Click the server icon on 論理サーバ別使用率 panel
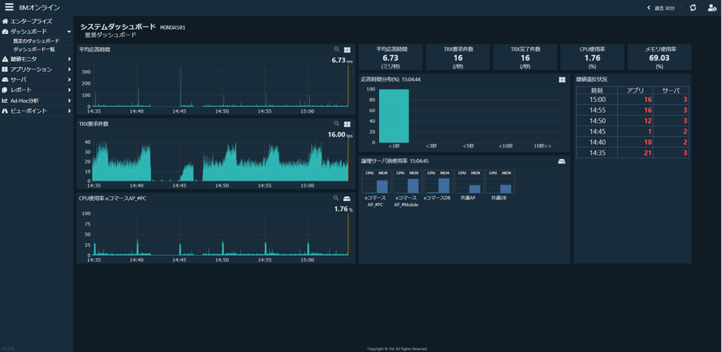The width and height of the screenshot is (722, 352). pyautogui.click(x=562, y=161)
